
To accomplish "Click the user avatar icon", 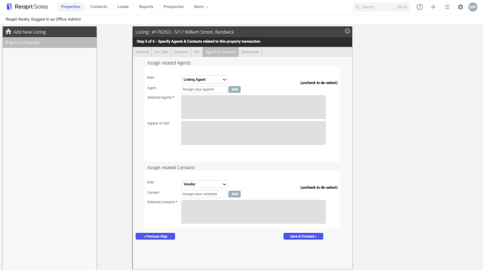I will click(x=473, y=7).
